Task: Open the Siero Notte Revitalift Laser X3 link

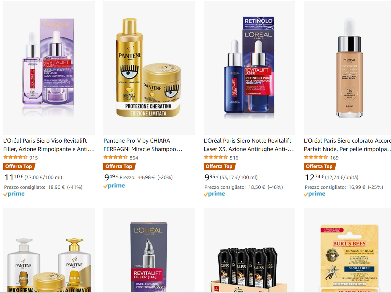Action: [x=249, y=145]
